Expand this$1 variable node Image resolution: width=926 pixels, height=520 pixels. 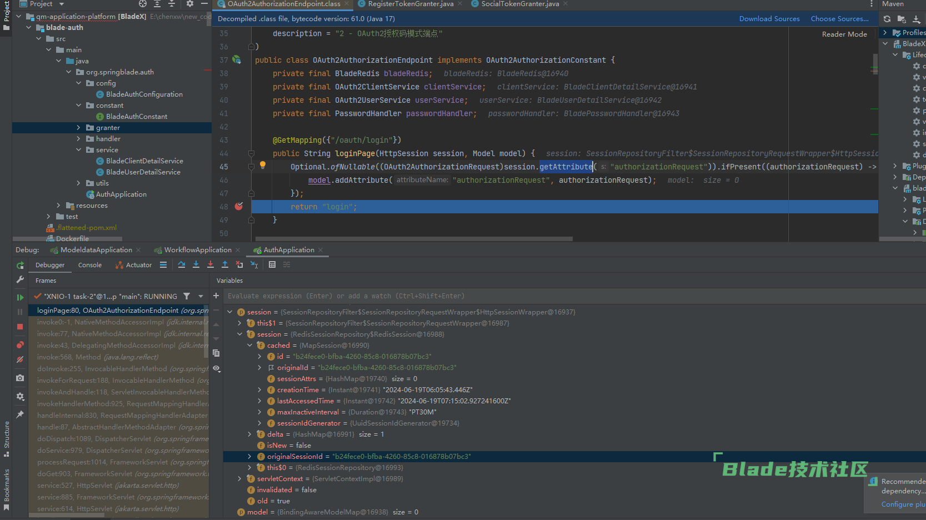(239, 323)
